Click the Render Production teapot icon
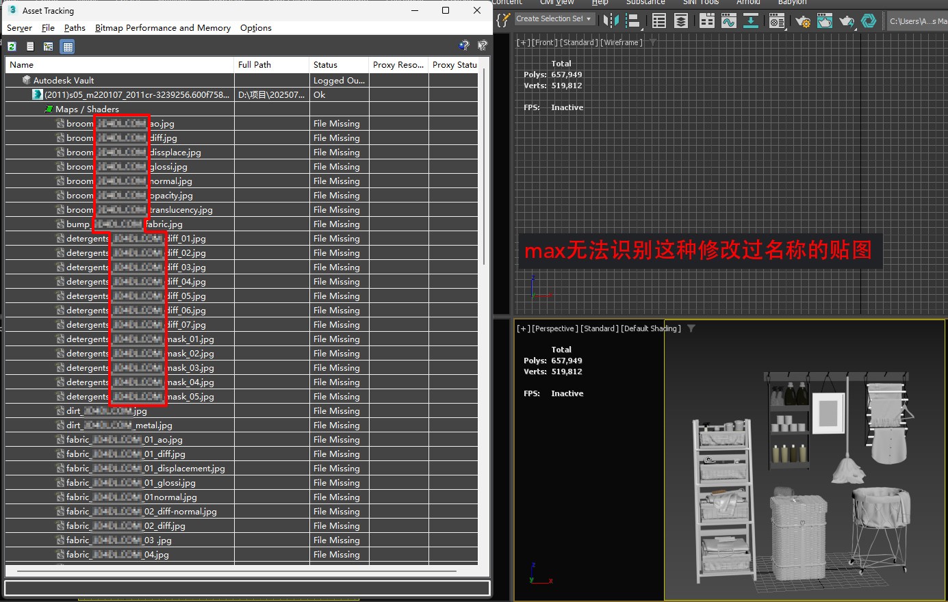948x602 pixels. tap(847, 21)
